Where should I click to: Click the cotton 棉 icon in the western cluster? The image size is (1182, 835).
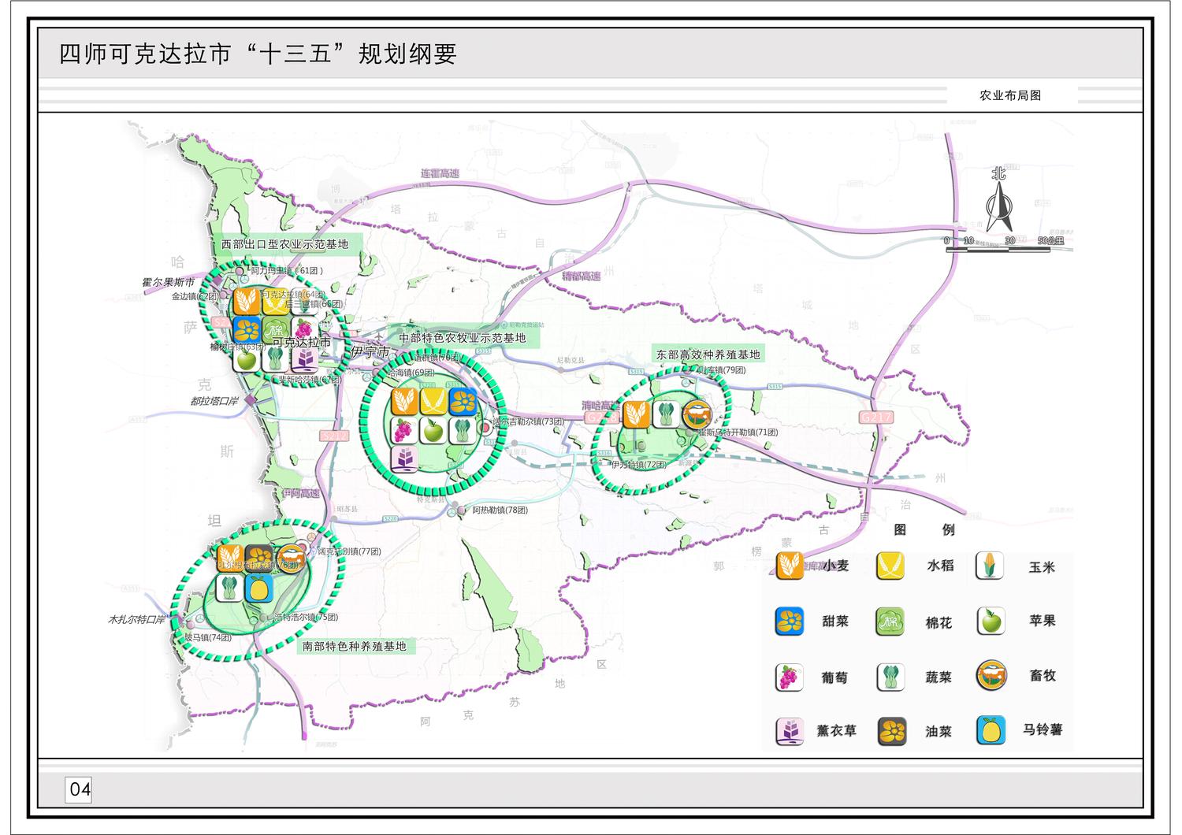[276, 329]
